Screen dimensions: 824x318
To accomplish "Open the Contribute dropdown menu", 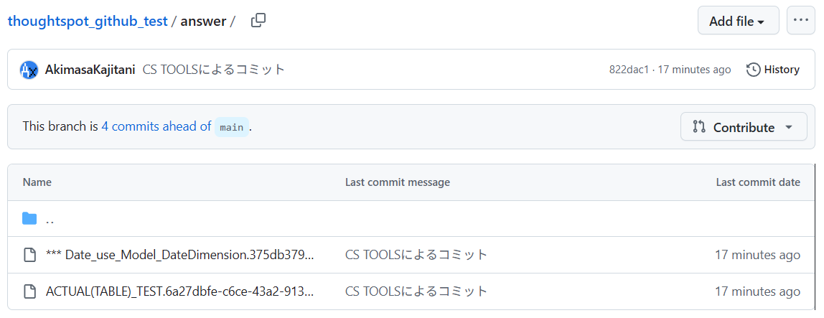I will click(744, 127).
